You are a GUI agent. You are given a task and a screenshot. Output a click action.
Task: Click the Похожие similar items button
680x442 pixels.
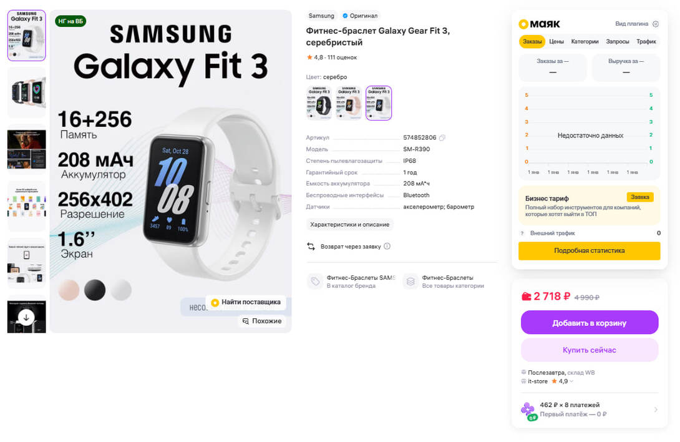[263, 321]
